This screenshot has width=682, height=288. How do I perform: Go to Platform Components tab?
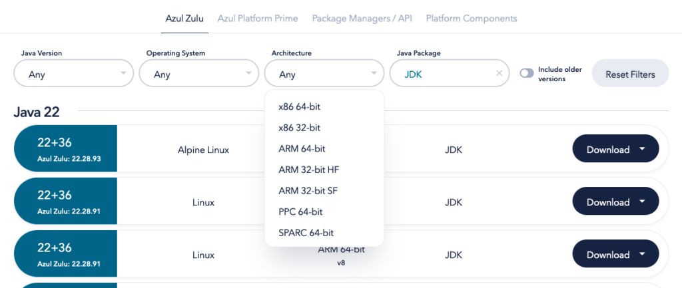point(472,18)
